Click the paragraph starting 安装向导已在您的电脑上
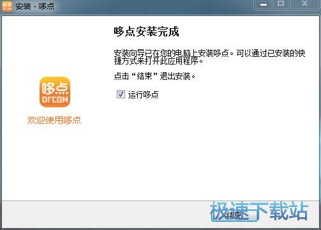321x230 pixels. [209, 57]
